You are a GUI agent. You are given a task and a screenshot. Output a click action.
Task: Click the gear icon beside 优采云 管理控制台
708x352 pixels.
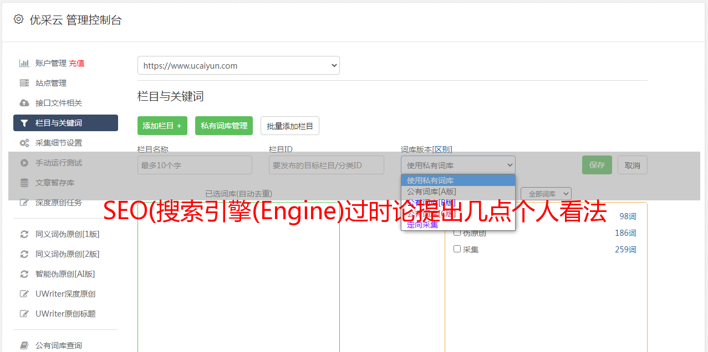[x=18, y=19]
